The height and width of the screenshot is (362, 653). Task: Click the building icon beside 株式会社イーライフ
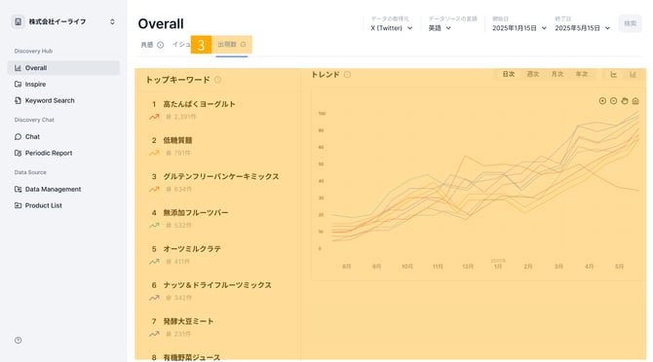point(18,21)
